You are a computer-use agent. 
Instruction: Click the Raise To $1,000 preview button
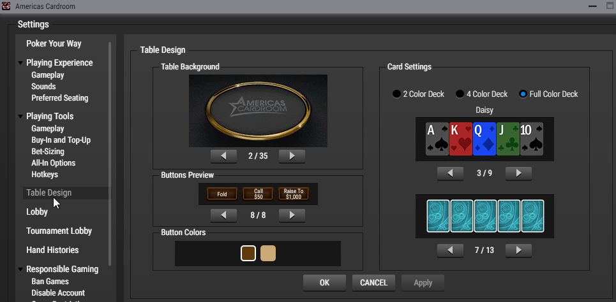coord(294,194)
